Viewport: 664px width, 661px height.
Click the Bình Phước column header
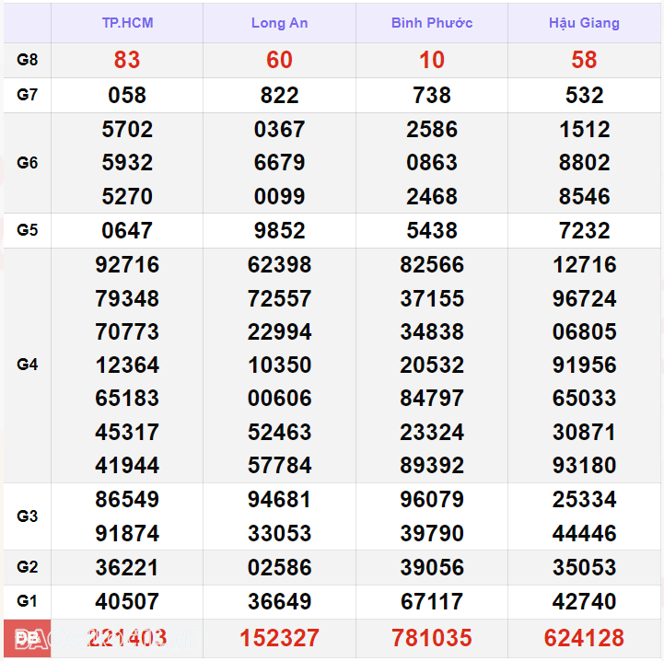tap(431, 23)
